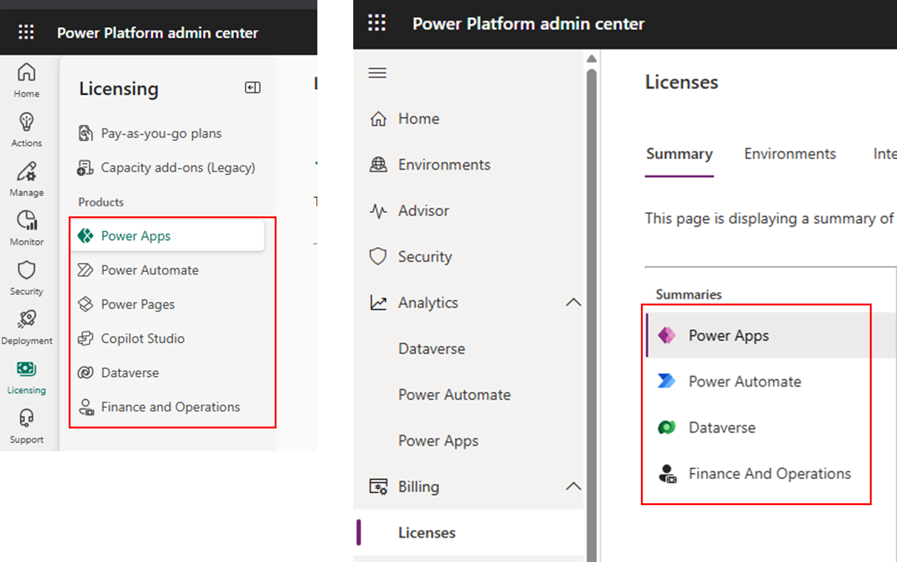Open the app launcher waffle in the left window
This screenshot has width=897, height=562.
pos(26,32)
